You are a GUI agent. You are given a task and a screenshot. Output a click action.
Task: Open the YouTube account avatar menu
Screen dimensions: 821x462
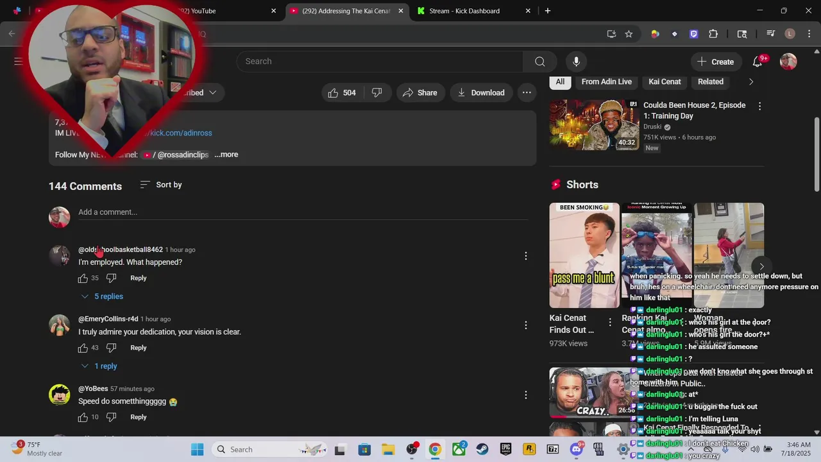point(788,62)
